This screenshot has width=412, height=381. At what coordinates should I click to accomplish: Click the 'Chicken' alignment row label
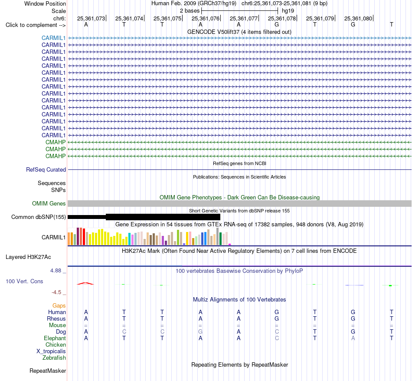click(56, 345)
